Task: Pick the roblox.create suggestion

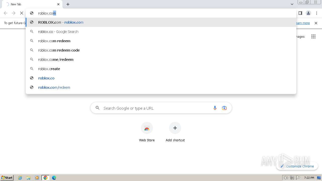Action: pyautogui.click(x=161, y=69)
